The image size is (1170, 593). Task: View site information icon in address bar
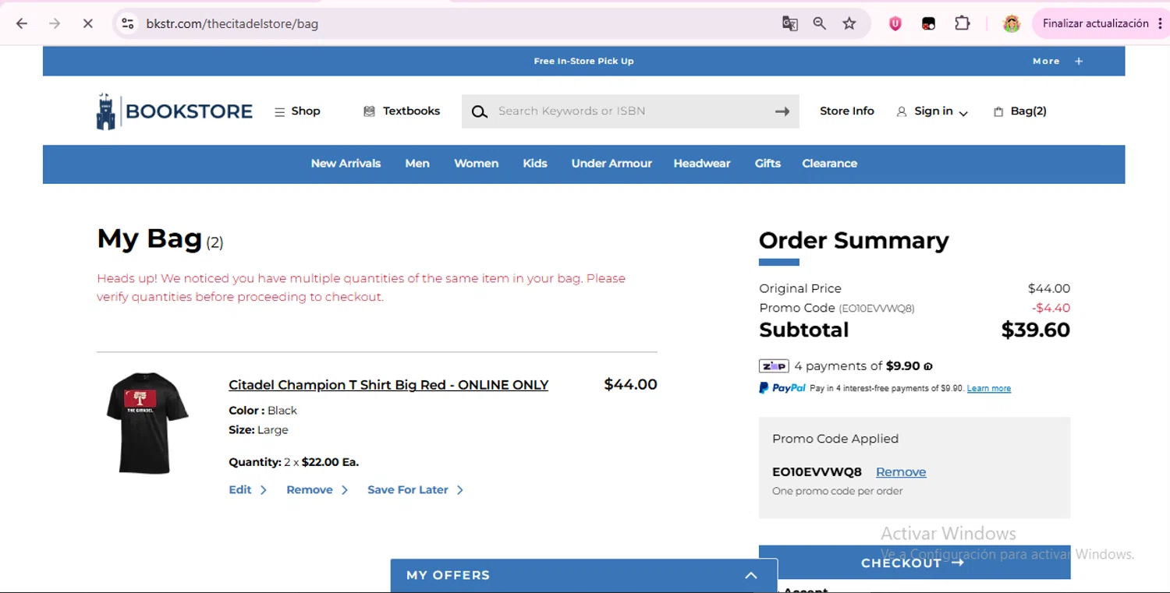pyautogui.click(x=127, y=23)
